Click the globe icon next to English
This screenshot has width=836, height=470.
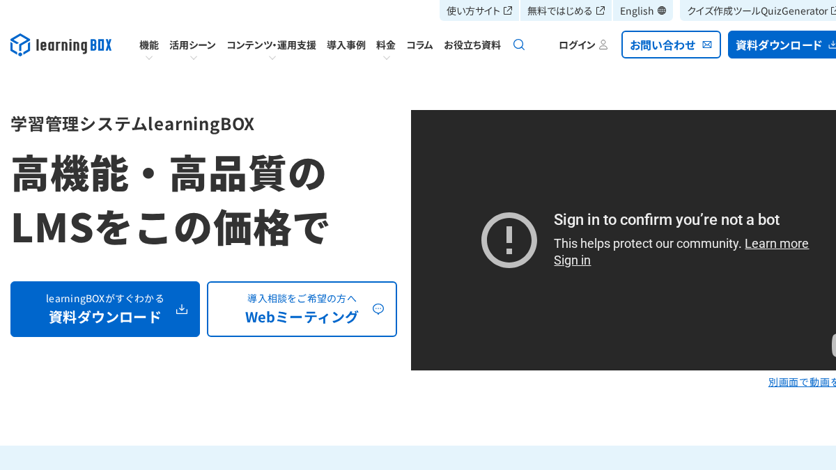(x=662, y=10)
